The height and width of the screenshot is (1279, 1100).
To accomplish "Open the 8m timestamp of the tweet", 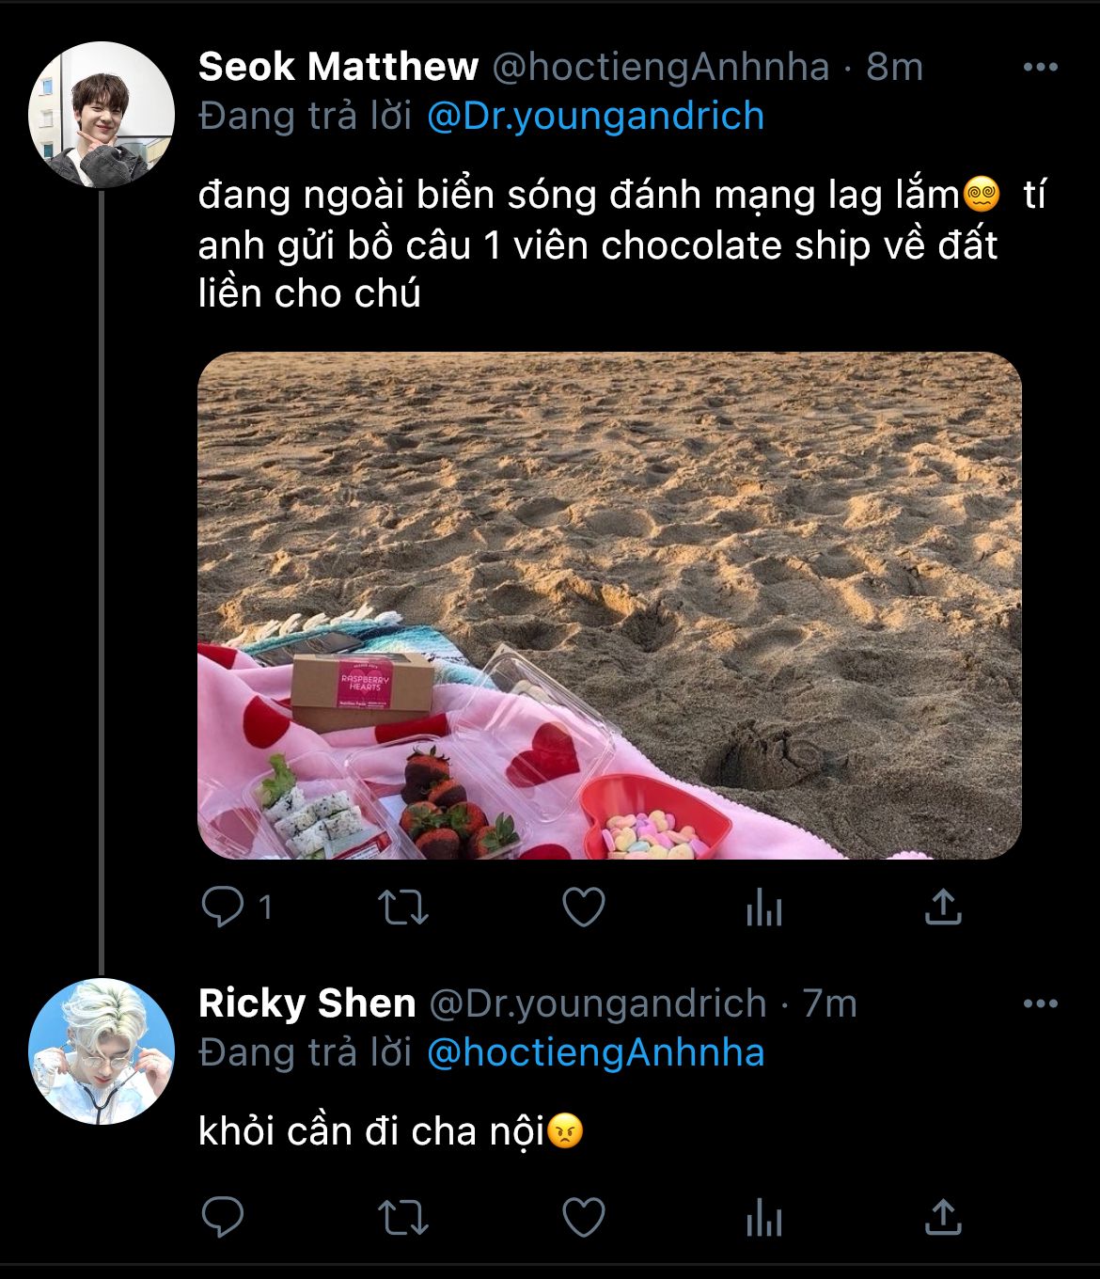I will coord(894,68).
